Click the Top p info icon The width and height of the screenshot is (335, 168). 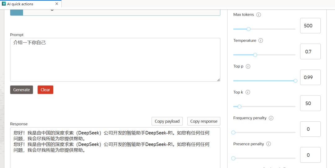pyautogui.click(x=248, y=67)
